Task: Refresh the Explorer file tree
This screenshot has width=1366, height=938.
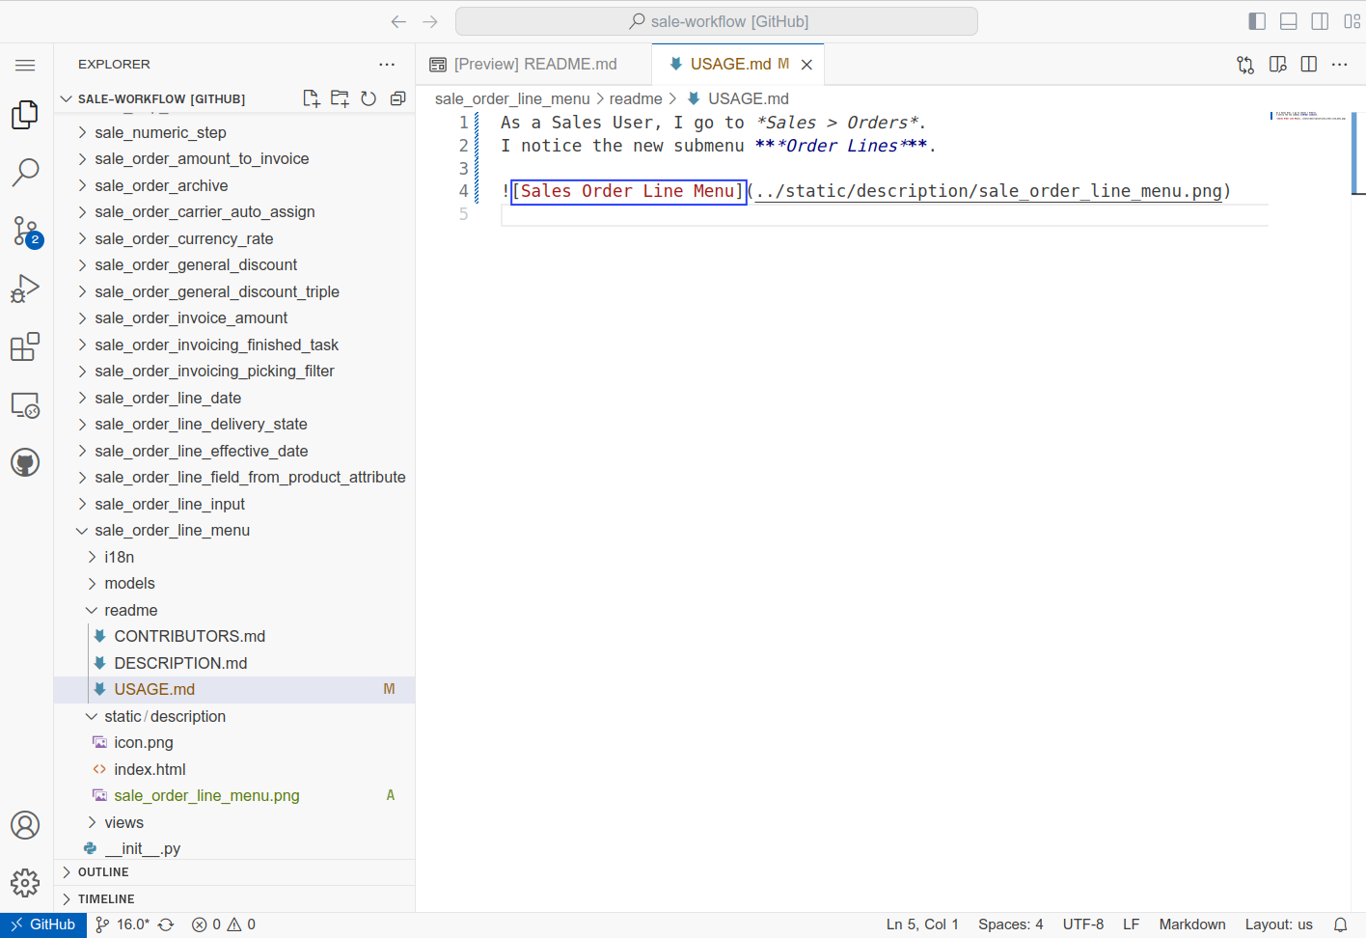Action: (369, 98)
